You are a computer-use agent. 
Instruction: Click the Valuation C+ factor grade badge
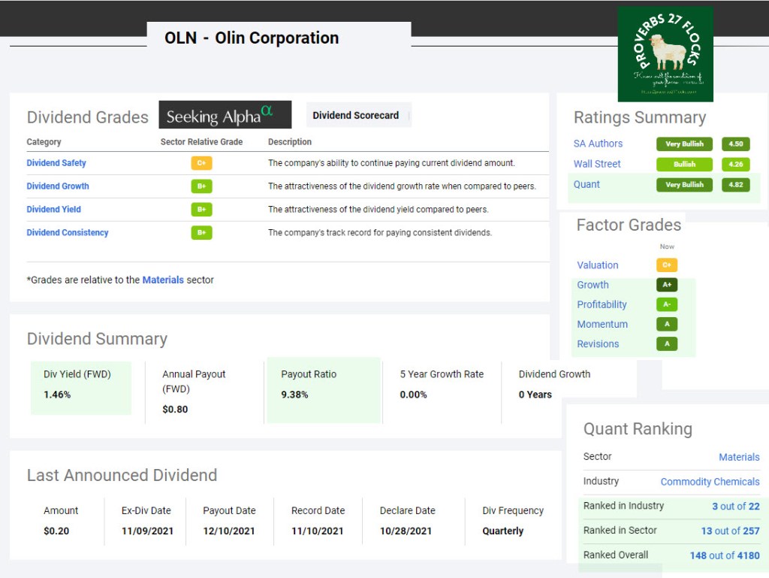tap(667, 265)
